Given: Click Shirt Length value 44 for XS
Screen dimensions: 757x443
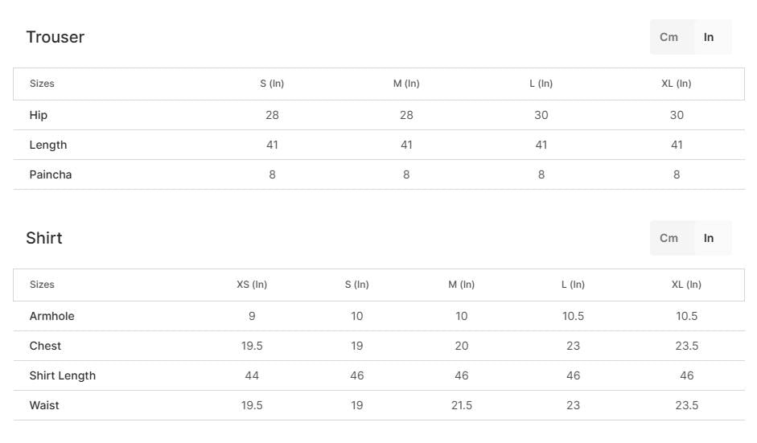Looking at the screenshot, I should [x=252, y=375].
